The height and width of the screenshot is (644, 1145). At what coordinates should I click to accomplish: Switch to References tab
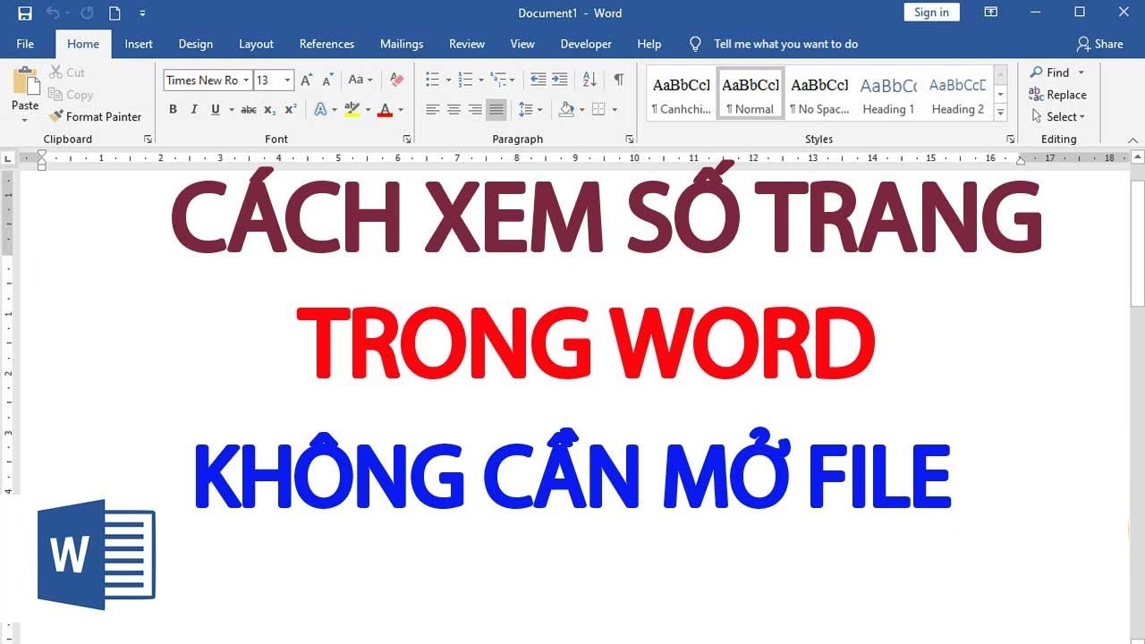pos(327,44)
